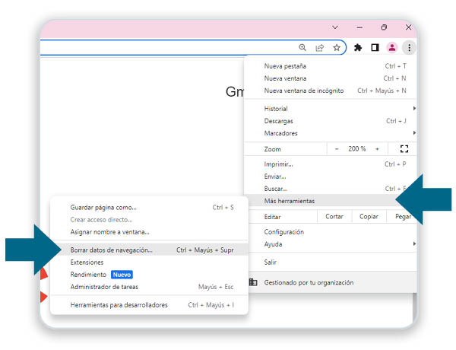The height and width of the screenshot is (350, 456).
Task: Open the Extensions puzzle piece icon
Action: pyautogui.click(x=358, y=47)
